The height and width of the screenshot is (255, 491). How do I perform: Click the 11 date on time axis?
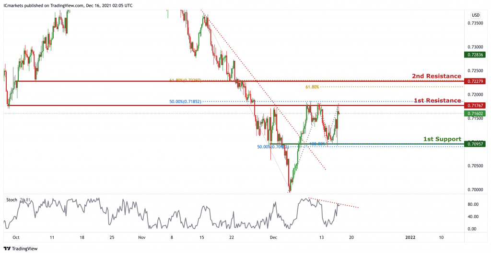click(52, 237)
